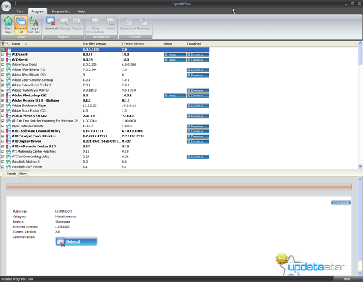Click the Change ribbon icon

click(65, 23)
